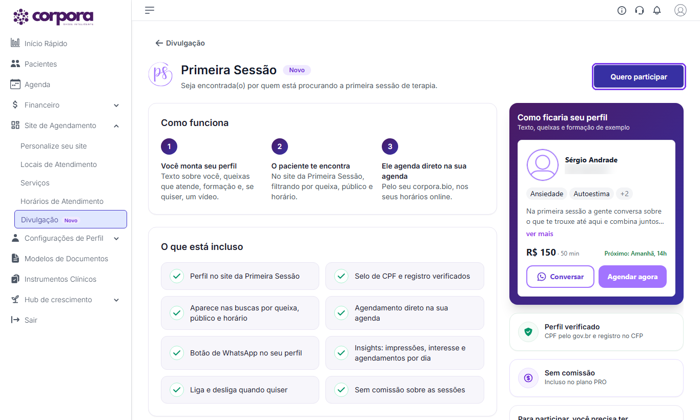Open Horários de Atendimento
The width and height of the screenshot is (700, 420).
62,201
